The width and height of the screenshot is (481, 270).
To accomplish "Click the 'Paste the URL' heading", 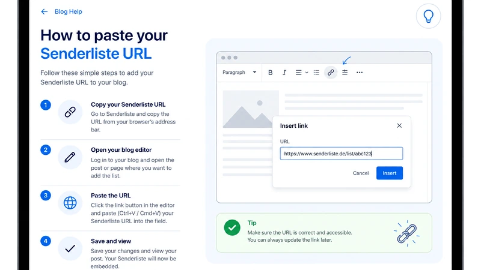I will tap(111, 196).
